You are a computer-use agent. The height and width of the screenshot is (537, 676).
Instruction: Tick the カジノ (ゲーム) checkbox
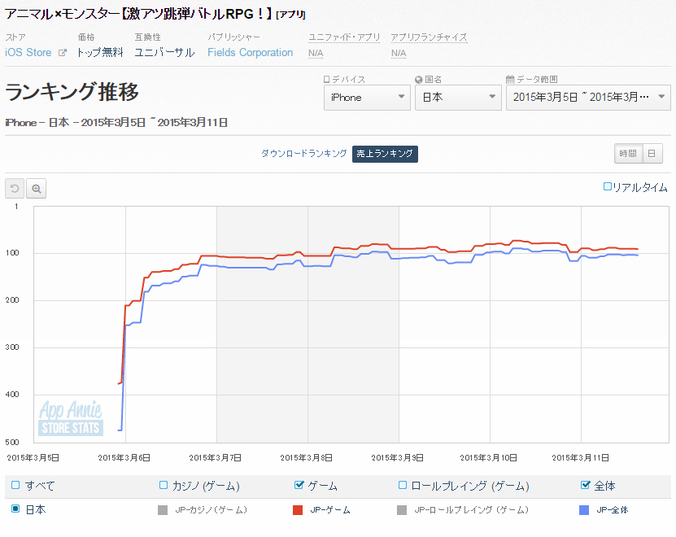pos(164,486)
